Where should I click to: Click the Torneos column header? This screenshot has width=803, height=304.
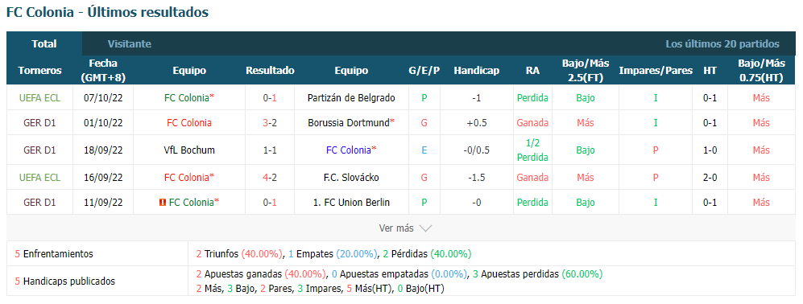click(x=39, y=71)
